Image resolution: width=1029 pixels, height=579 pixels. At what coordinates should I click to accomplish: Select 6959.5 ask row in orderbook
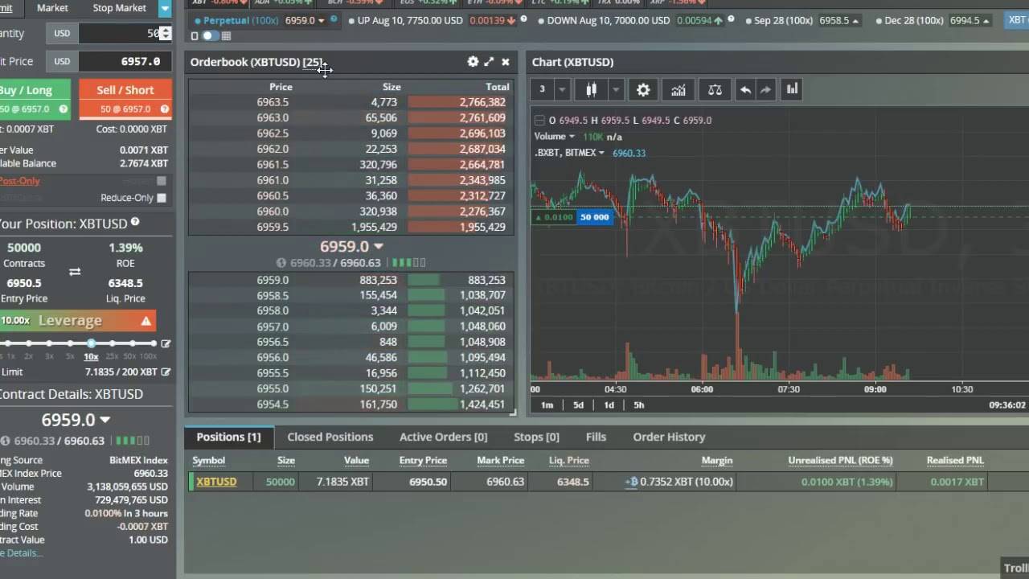(x=351, y=228)
